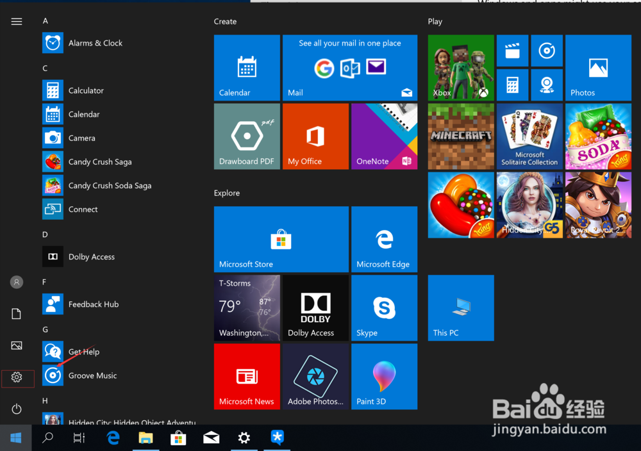Image resolution: width=641 pixels, height=451 pixels.
Task: Open user account options
Action: point(17,282)
